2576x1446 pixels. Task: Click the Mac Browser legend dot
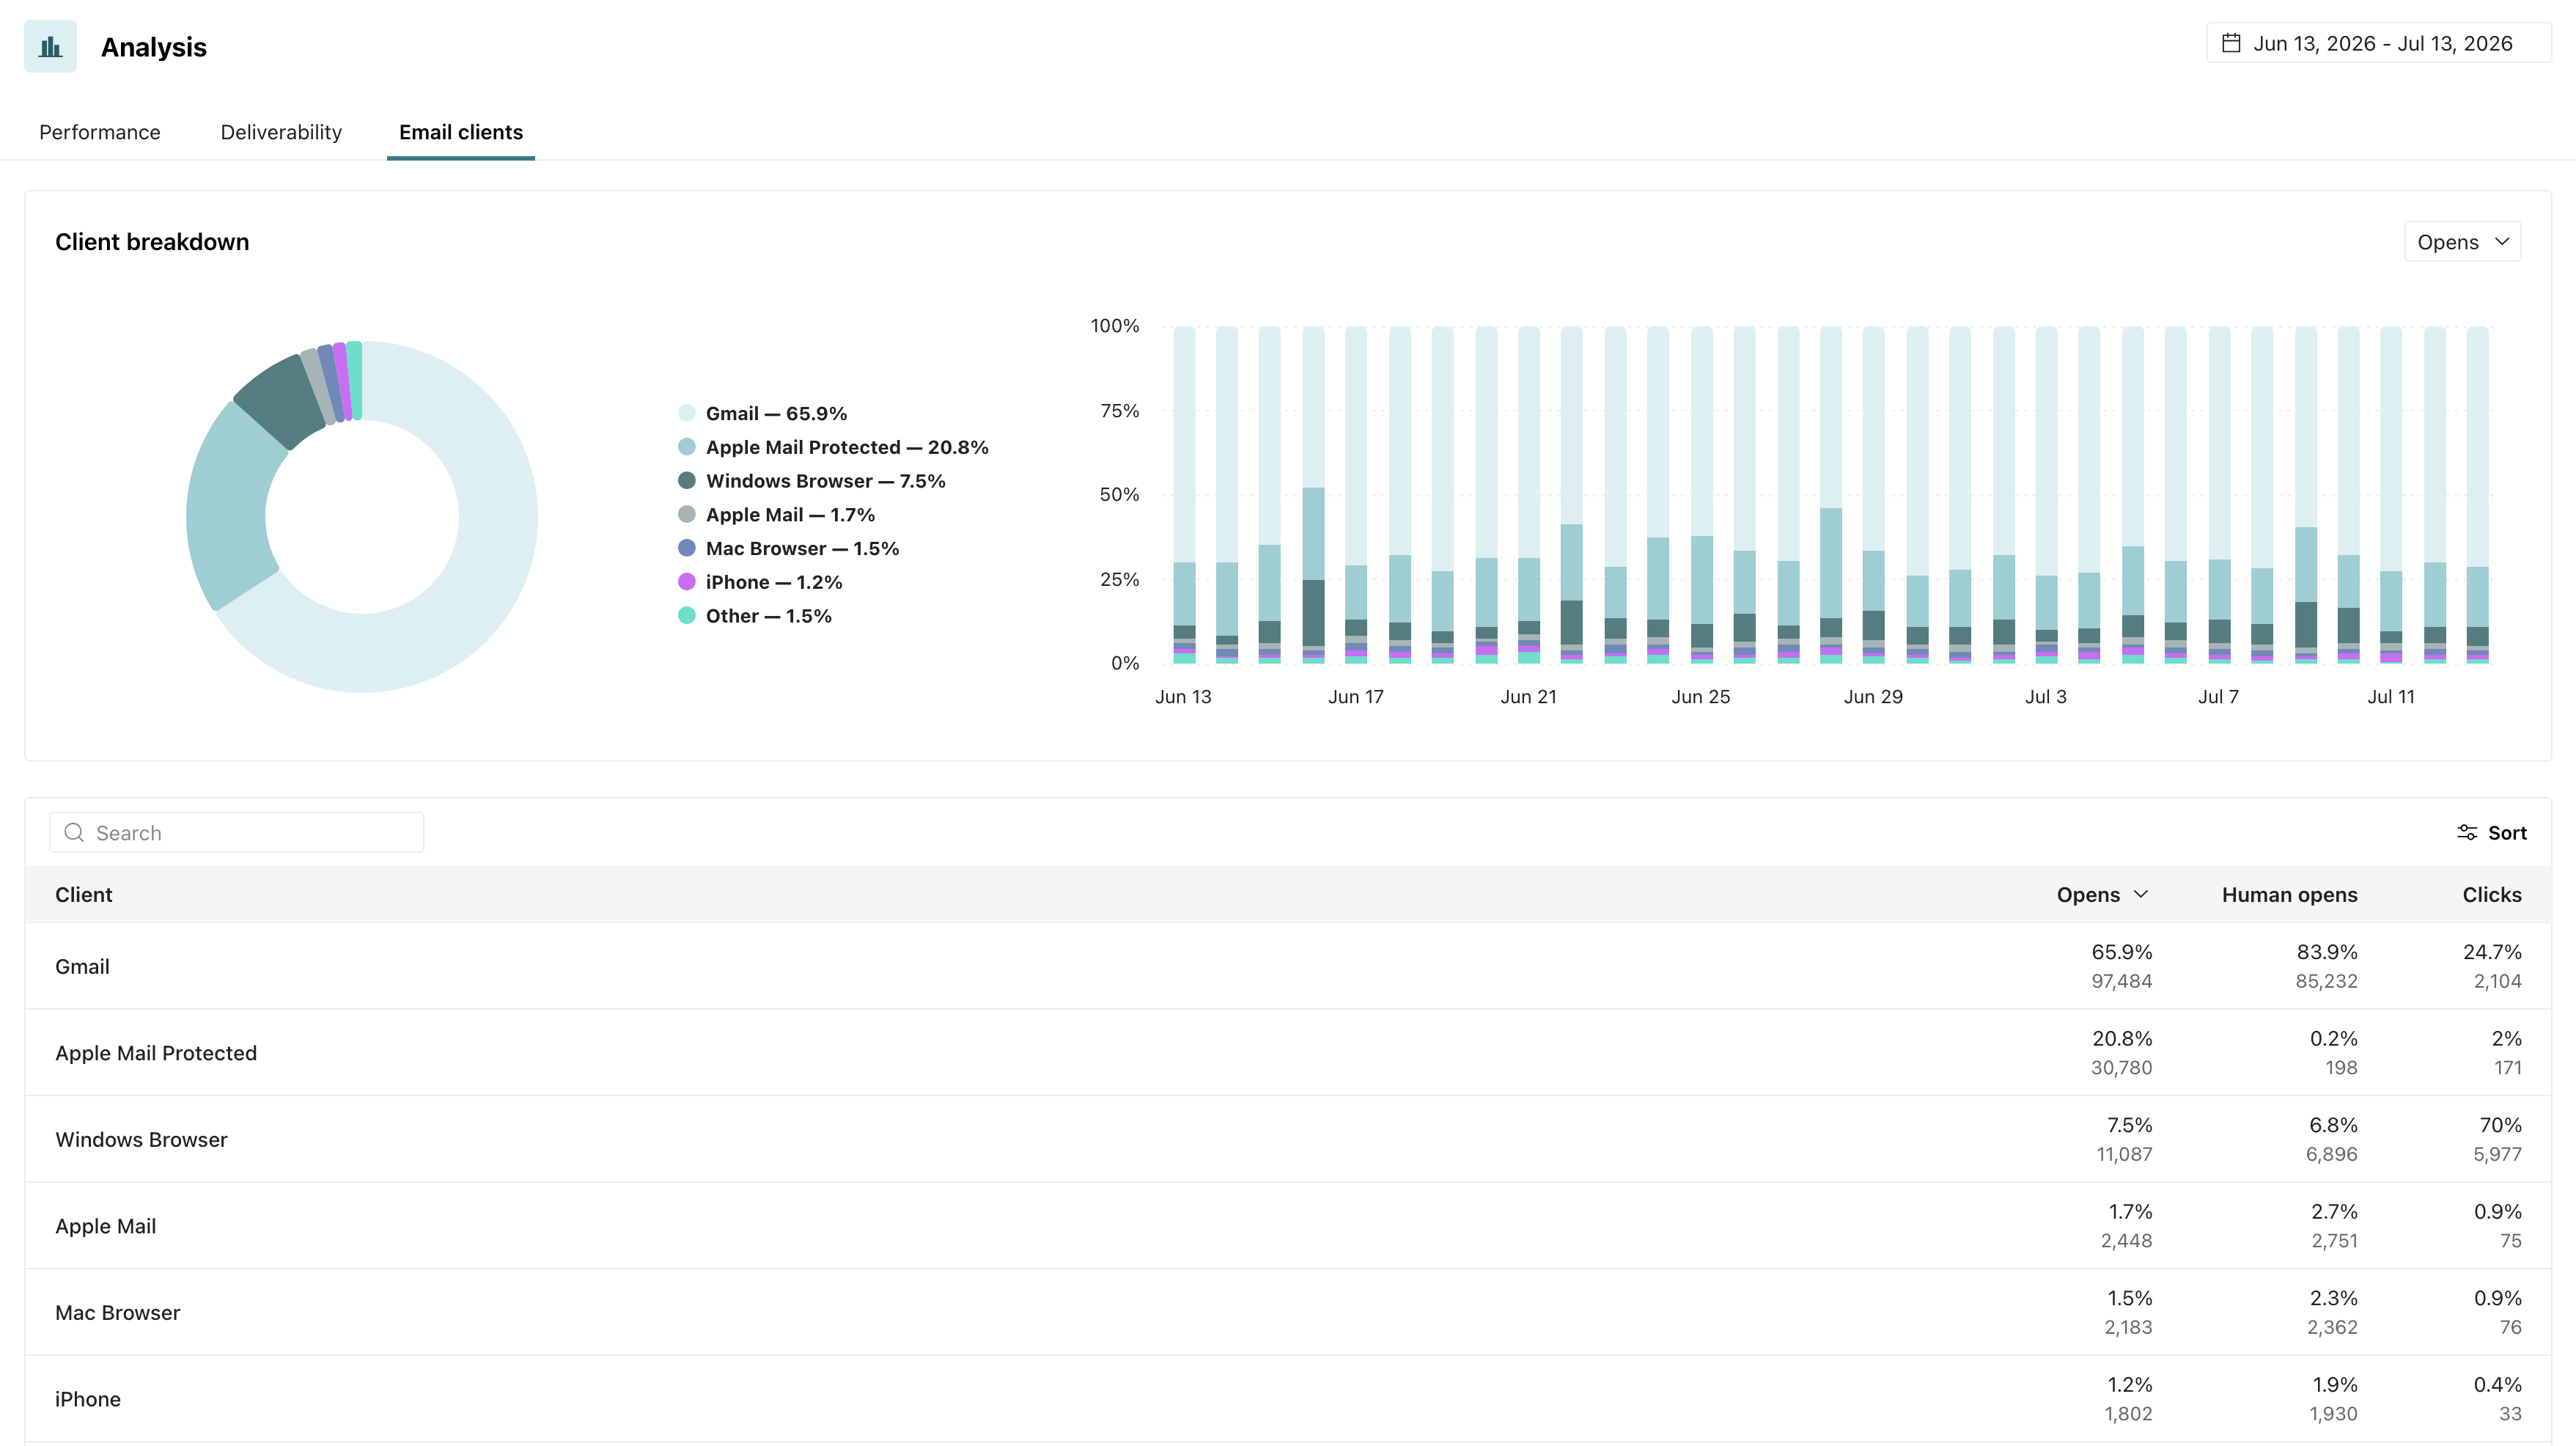687,548
